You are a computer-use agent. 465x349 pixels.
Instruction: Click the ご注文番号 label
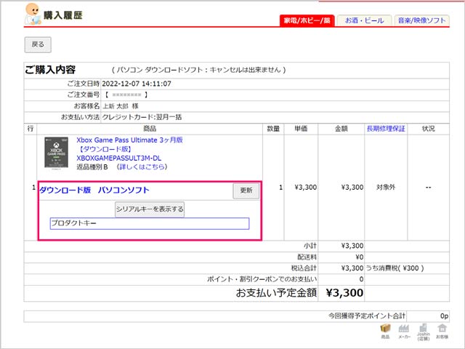[83, 95]
